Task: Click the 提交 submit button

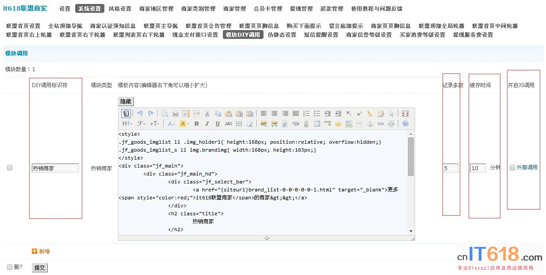Action: tap(40, 267)
